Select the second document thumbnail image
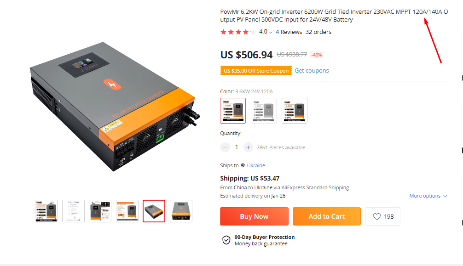Image resolution: width=463 pixels, height=266 pixels. pos(73,211)
